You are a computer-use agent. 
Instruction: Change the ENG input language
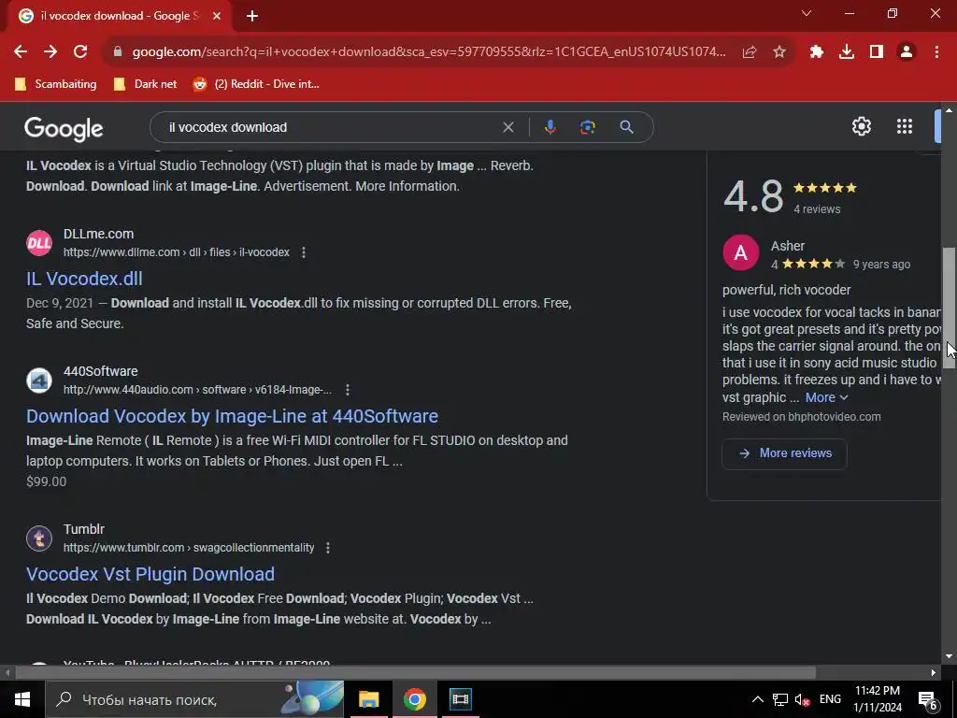830,699
